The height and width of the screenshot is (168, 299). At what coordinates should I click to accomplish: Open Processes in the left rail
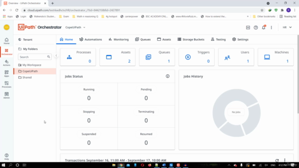coord(7,84)
